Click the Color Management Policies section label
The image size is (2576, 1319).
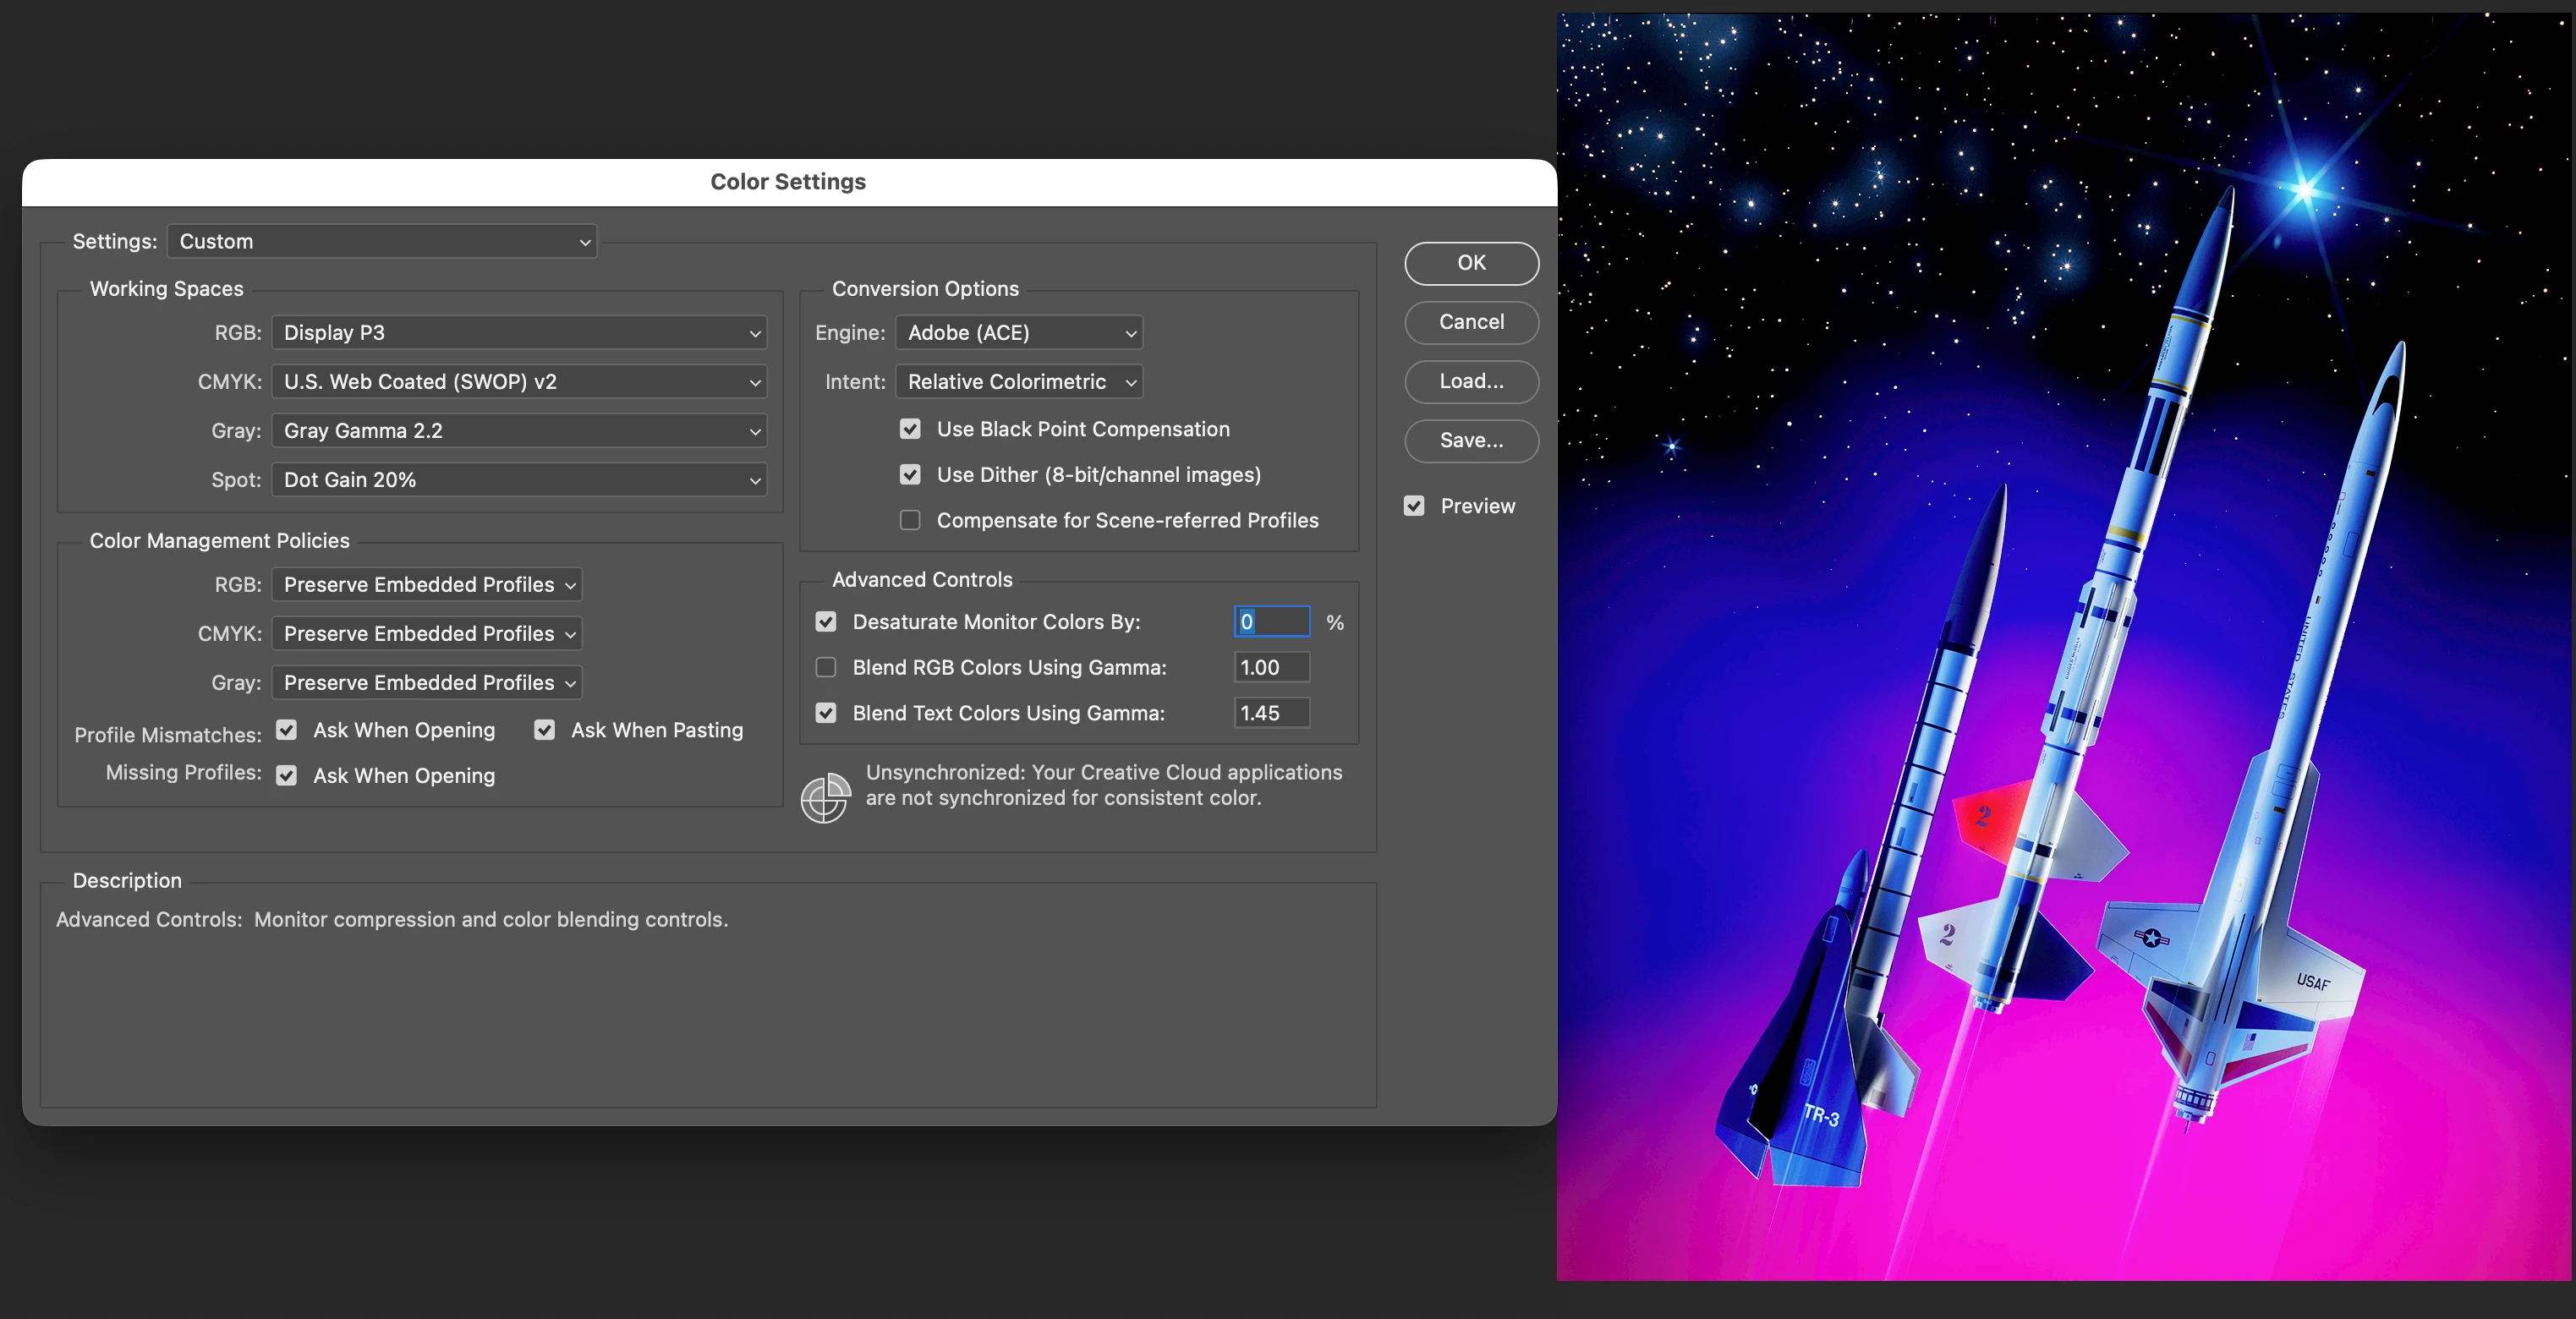[x=220, y=541]
